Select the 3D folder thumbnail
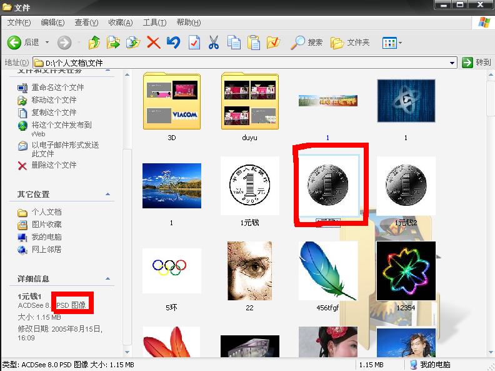Viewport: 495px width, 371px height. pos(172,101)
